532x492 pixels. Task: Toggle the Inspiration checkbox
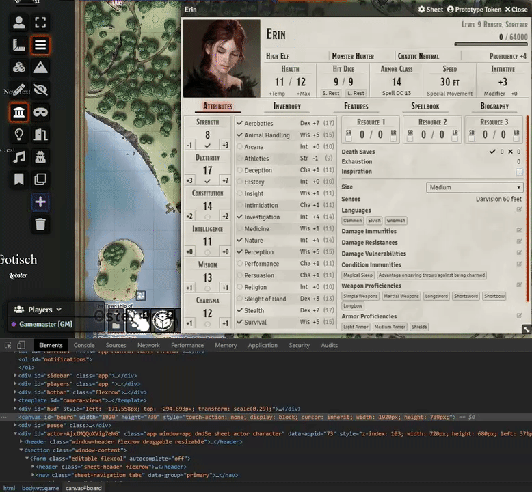[x=519, y=172]
